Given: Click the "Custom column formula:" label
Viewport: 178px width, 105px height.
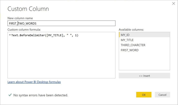Looking at the screenshot, I should (23, 30).
